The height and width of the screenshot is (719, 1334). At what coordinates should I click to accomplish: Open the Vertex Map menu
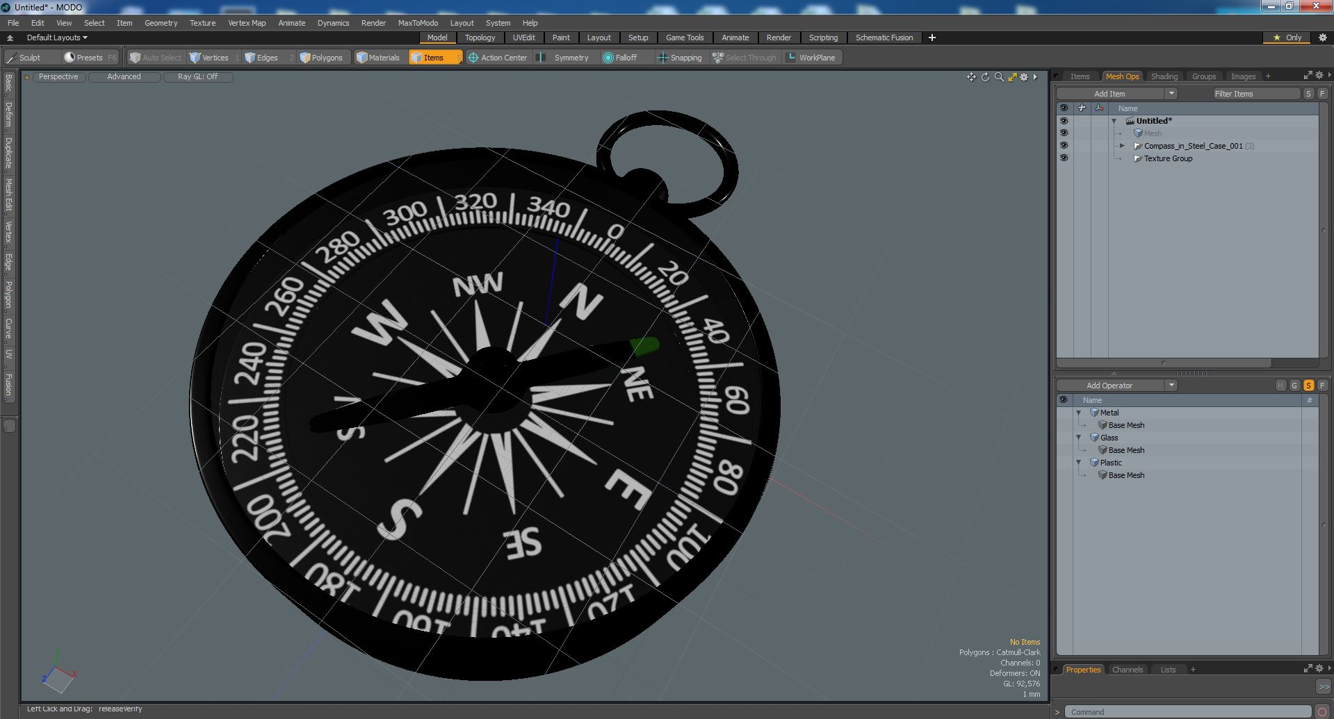coord(247,23)
